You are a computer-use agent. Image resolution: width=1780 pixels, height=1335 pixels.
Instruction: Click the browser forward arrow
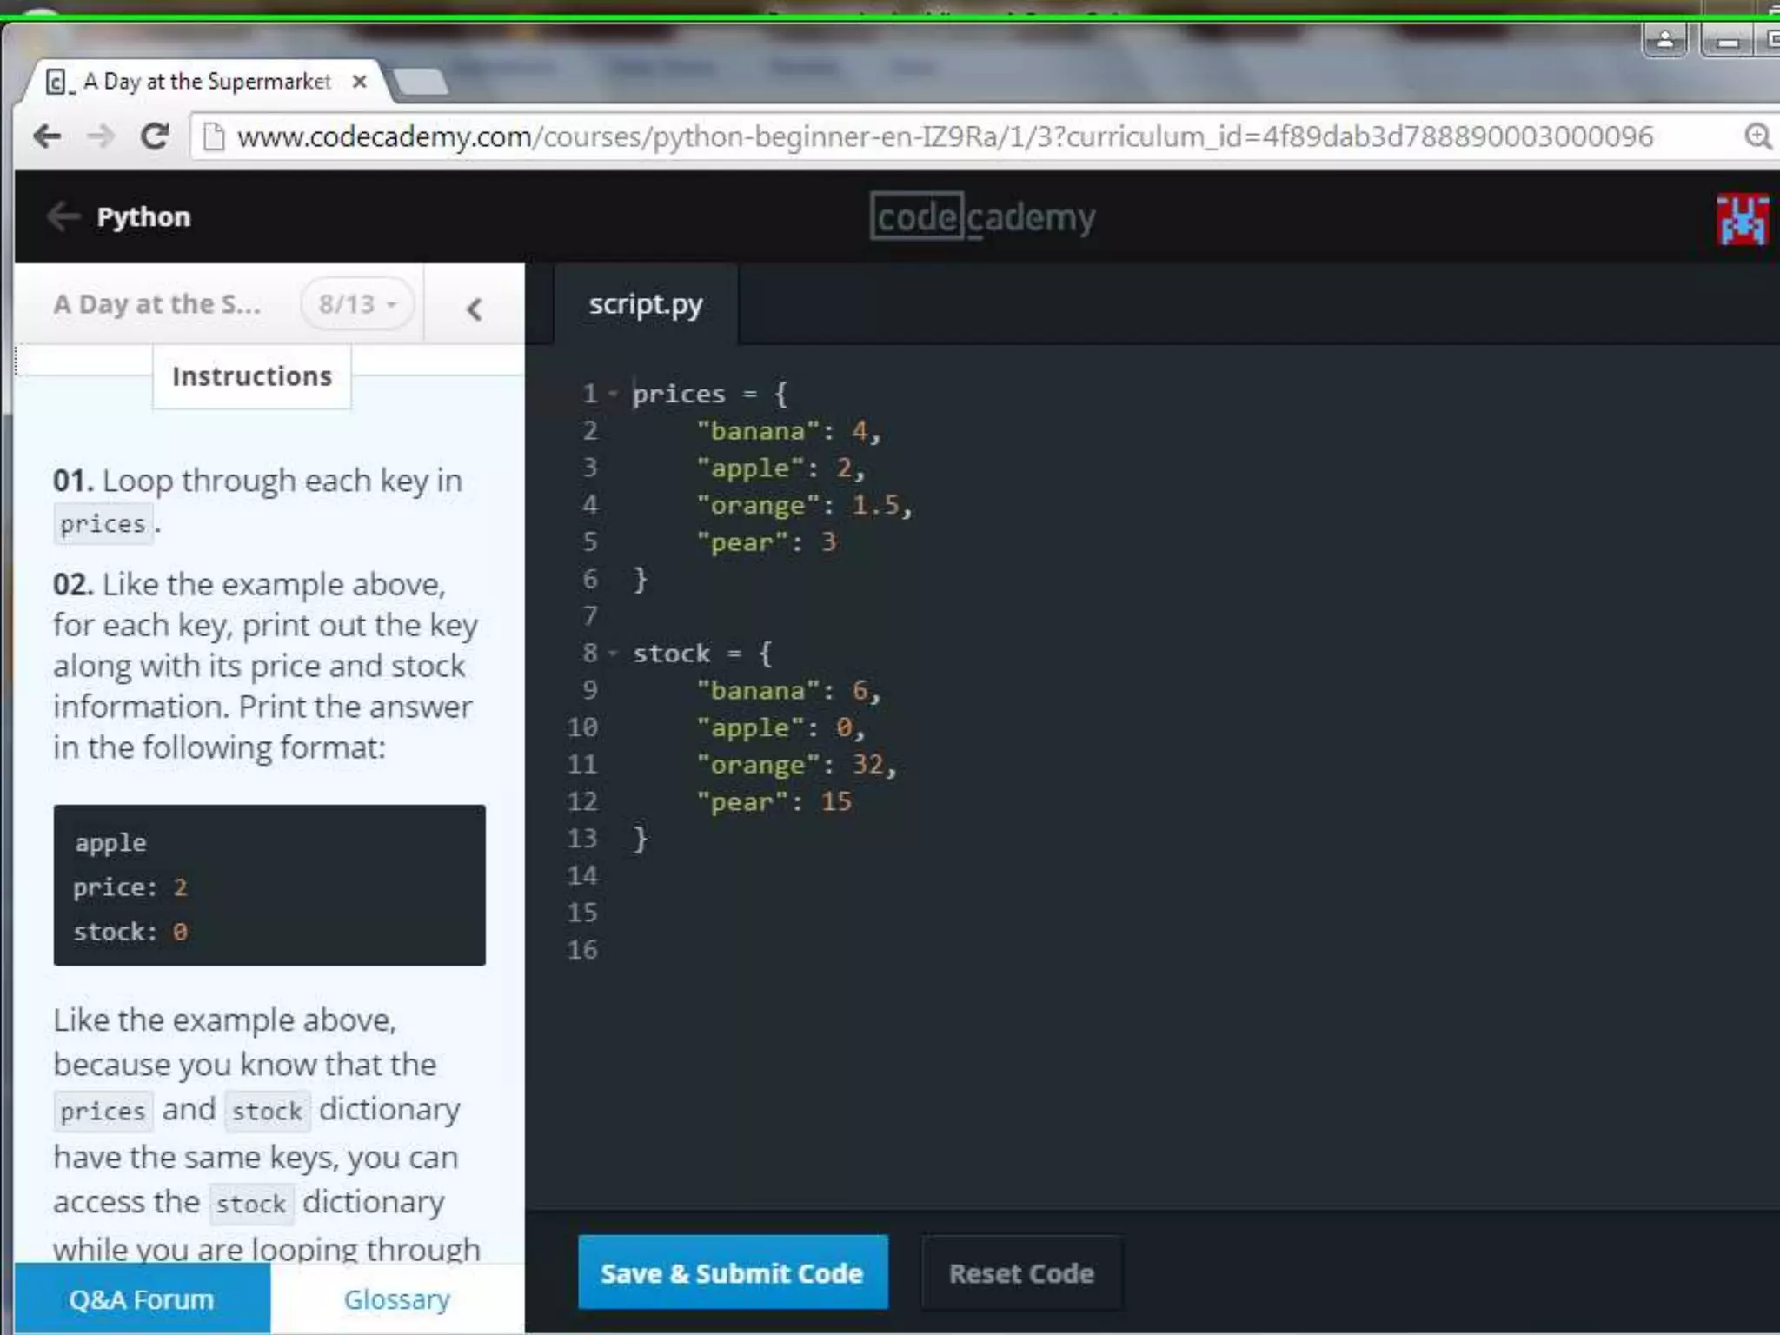102,136
